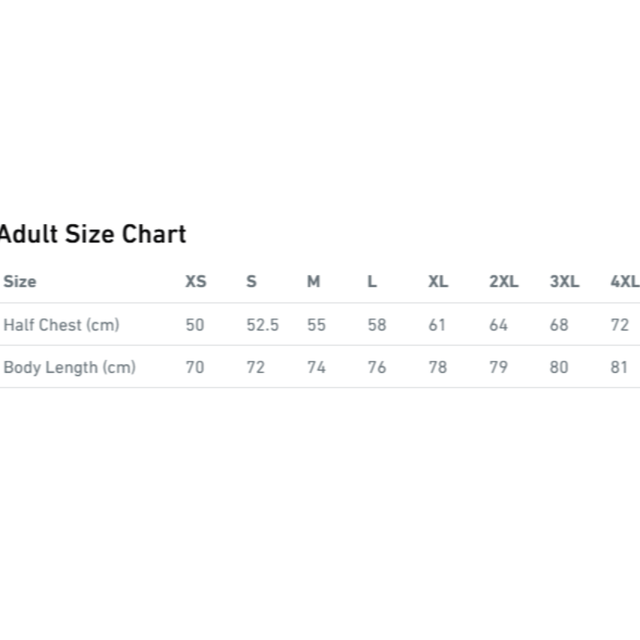Click the Adult Size Chart heading
The width and height of the screenshot is (640, 640).
pos(93,234)
